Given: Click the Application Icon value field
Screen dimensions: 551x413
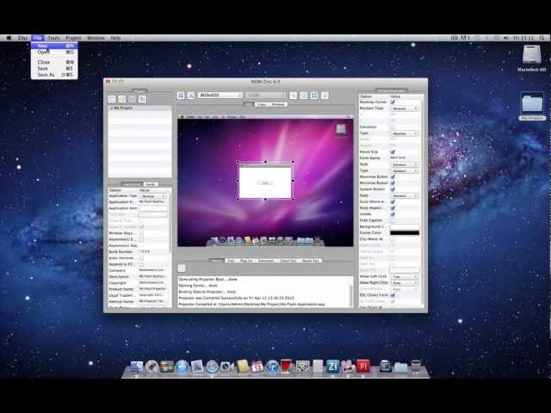Looking at the screenshot, I should pyautogui.click(x=153, y=208).
